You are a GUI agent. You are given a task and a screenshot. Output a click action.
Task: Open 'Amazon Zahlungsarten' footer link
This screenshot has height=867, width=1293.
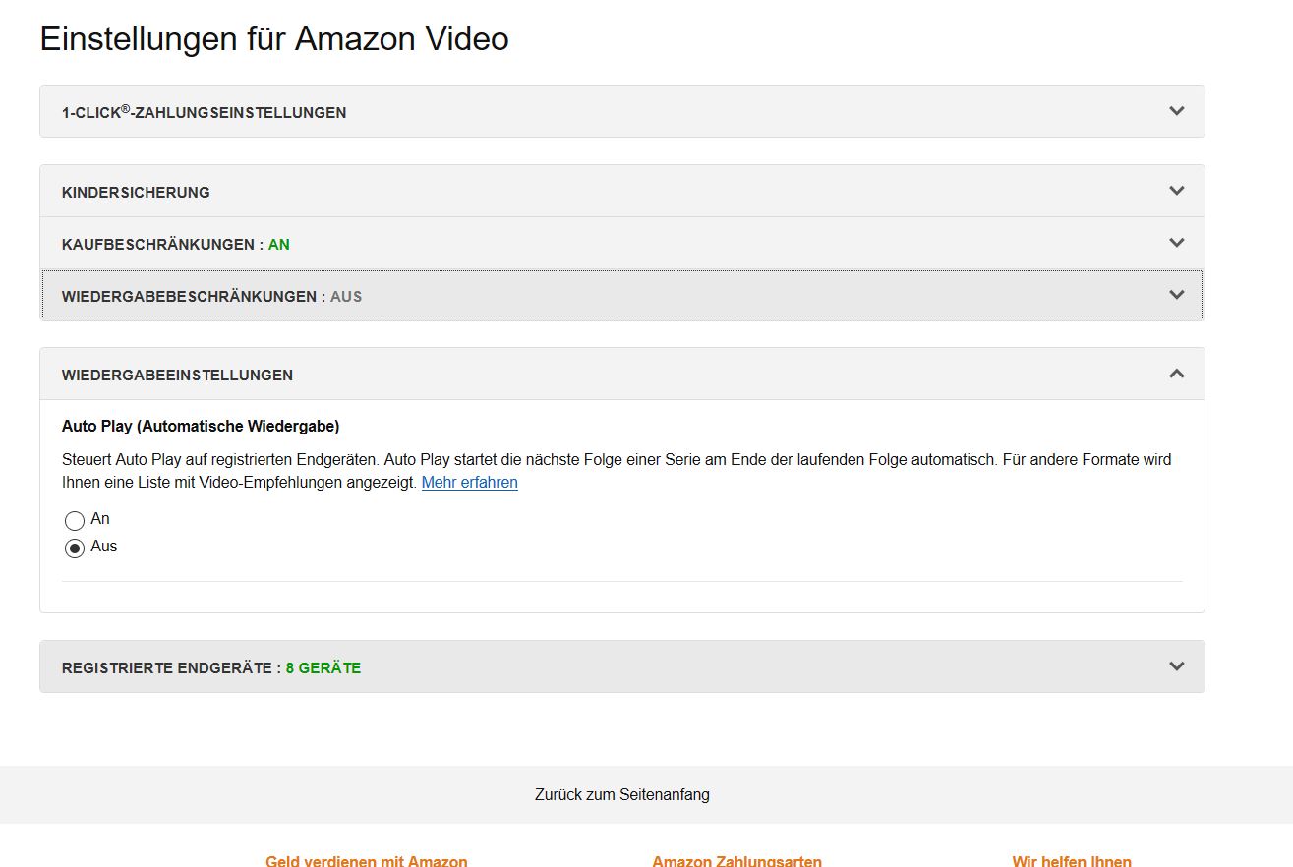click(736, 861)
